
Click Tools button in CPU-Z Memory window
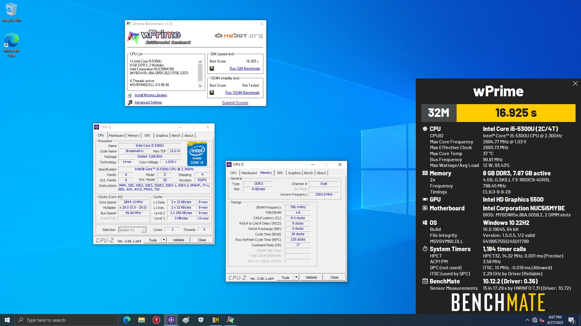click(x=285, y=277)
